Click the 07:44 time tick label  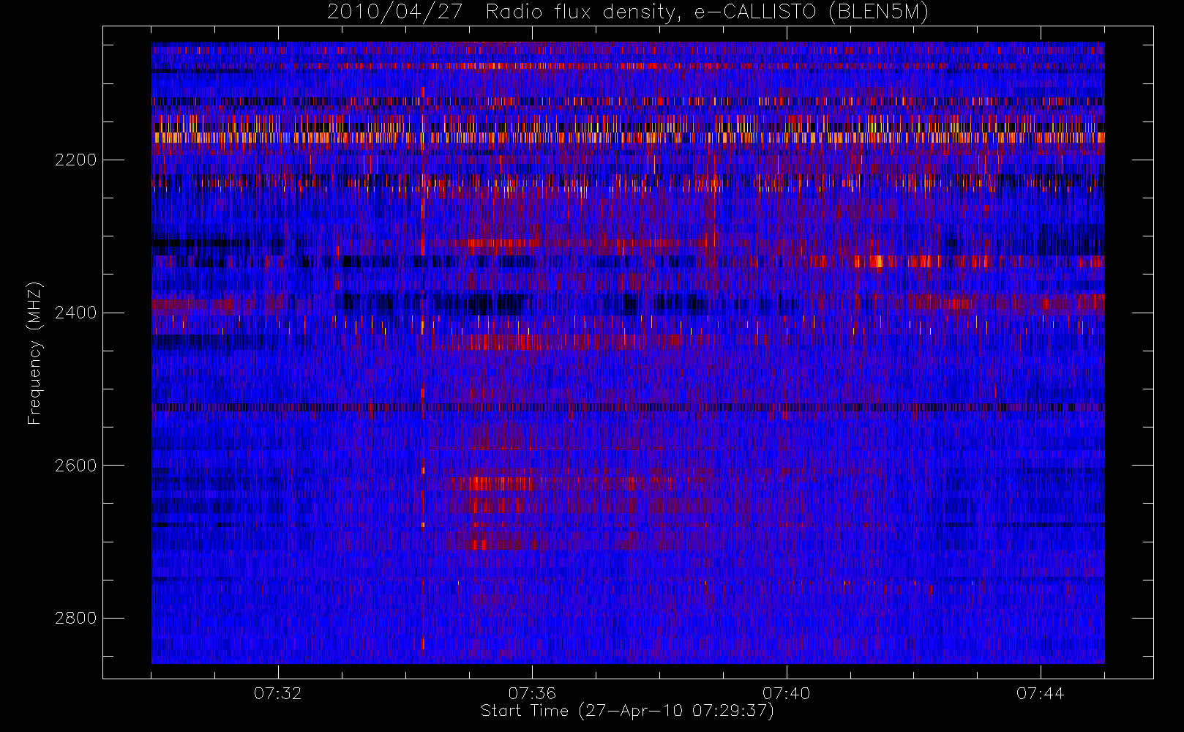1040,693
